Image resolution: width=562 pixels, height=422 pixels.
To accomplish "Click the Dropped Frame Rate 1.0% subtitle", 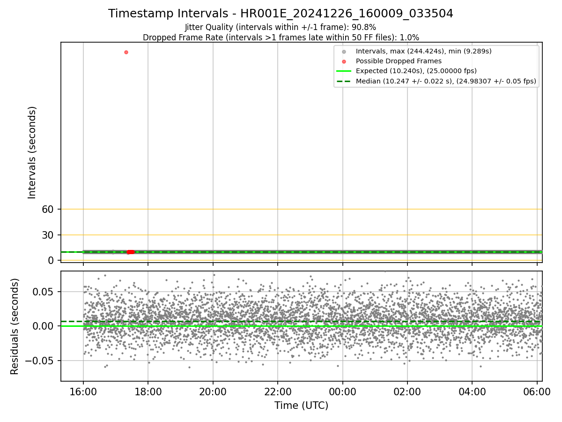I will point(281,38).
